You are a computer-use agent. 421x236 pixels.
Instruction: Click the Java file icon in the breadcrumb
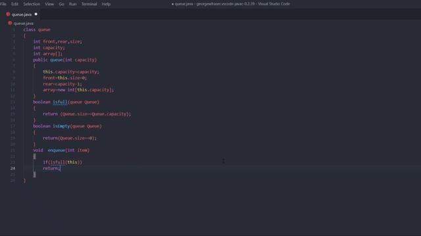tap(10, 24)
